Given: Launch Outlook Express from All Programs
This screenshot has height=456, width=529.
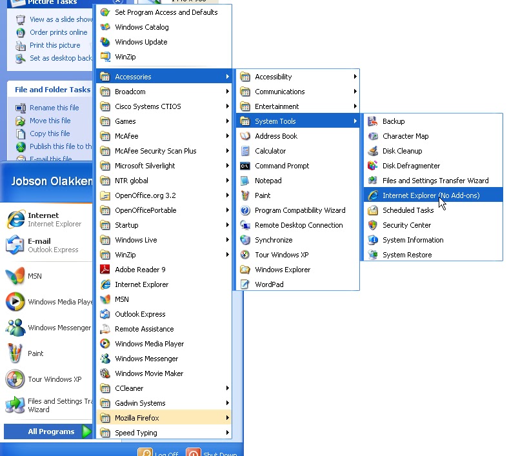Looking at the screenshot, I should [x=164, y=314].
